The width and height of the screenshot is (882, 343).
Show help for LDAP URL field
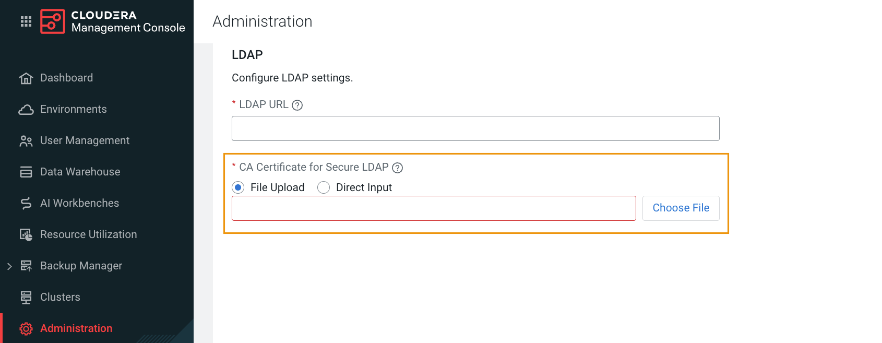click(x=297, y=105)
